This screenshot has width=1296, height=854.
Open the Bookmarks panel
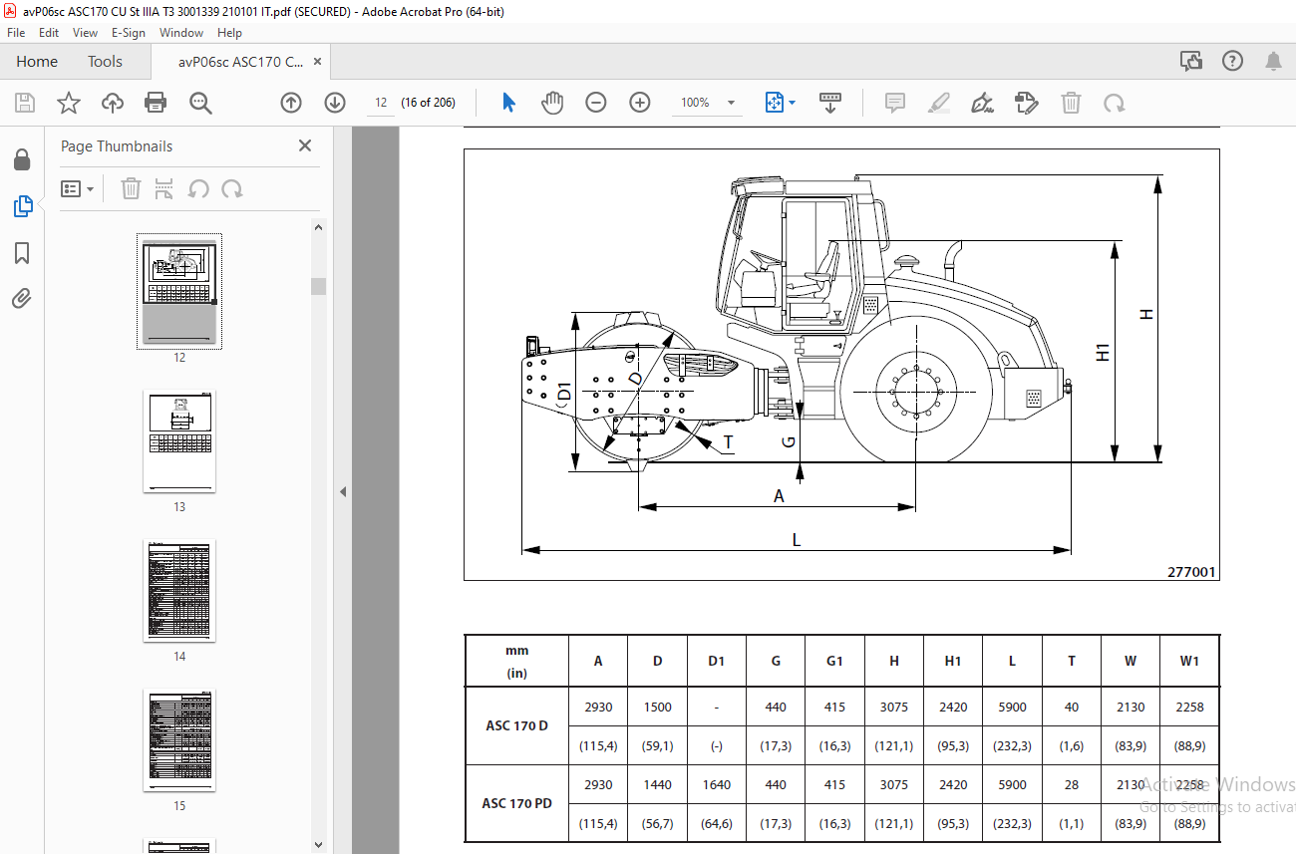pyautogui.click(x=22, y=253)
